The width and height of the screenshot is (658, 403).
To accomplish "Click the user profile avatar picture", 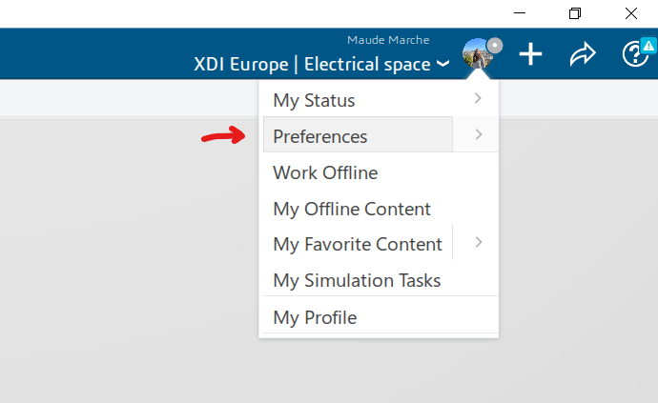I will (475, 55).
